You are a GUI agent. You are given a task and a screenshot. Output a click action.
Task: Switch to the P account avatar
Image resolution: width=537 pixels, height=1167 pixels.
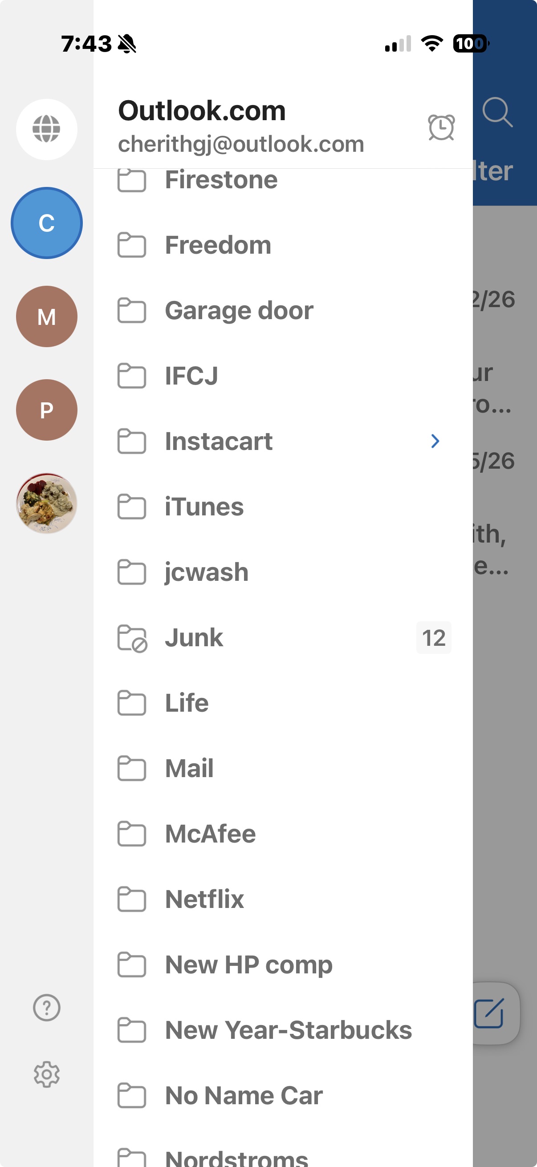tap(47, 410)
